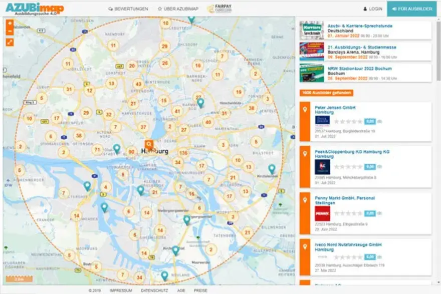441x294 pixels.
Task: Open Iveco Nord Nutzfahrzeuge GmbH listing
Action: [x=348, y=247]
